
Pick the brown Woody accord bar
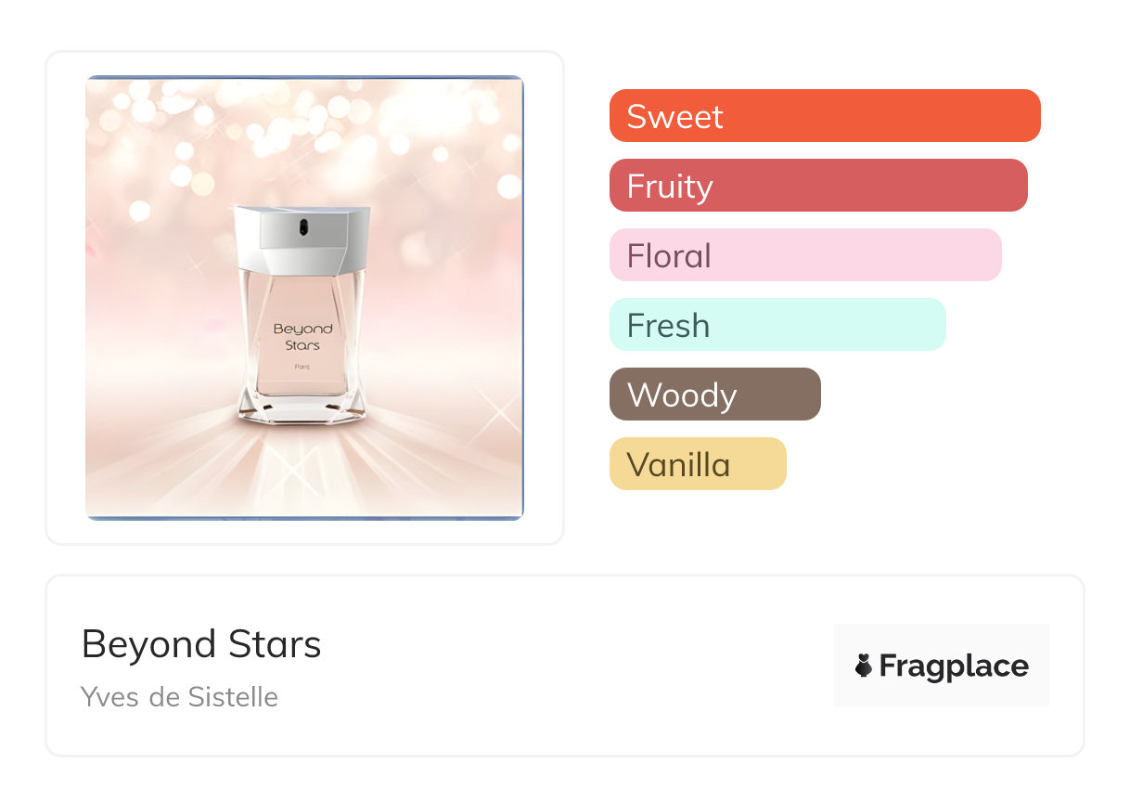point(714,395)
